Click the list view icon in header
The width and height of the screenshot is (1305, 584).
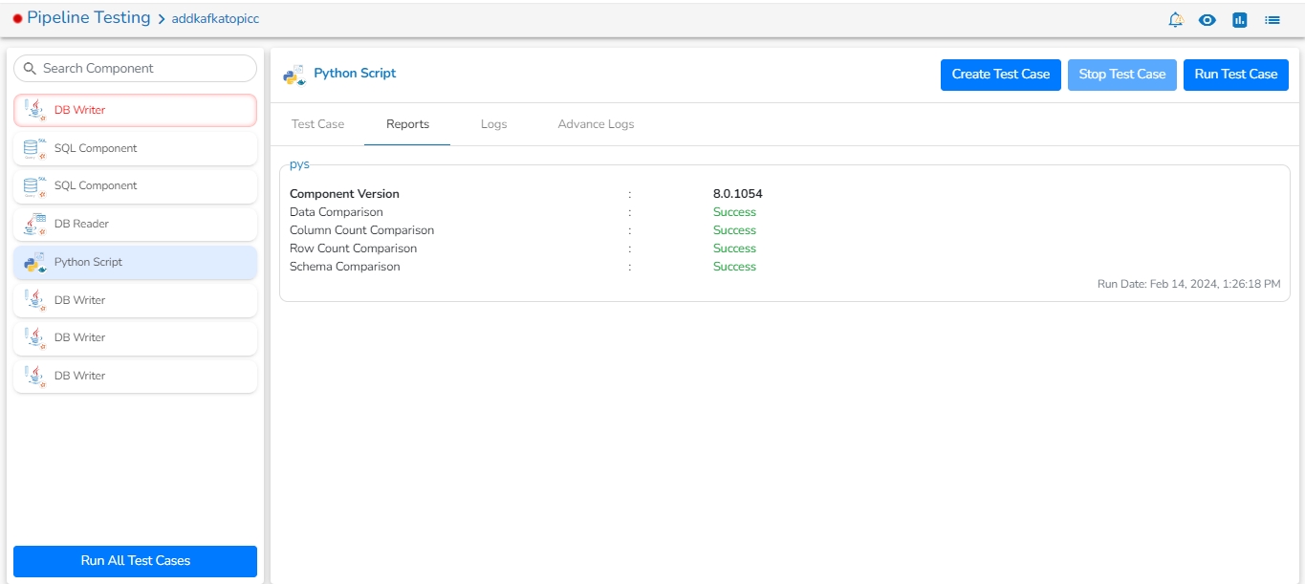[1272, 19]
